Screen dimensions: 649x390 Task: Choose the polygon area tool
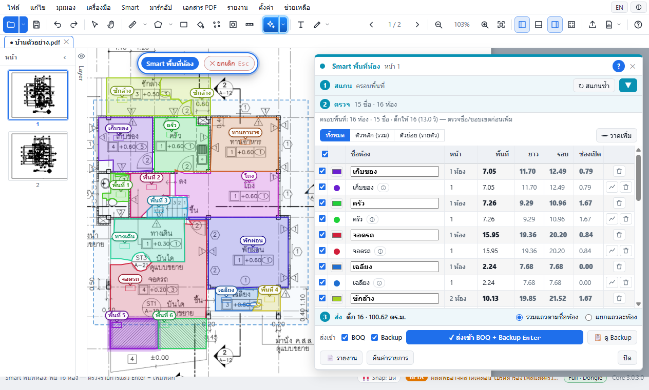158,25
